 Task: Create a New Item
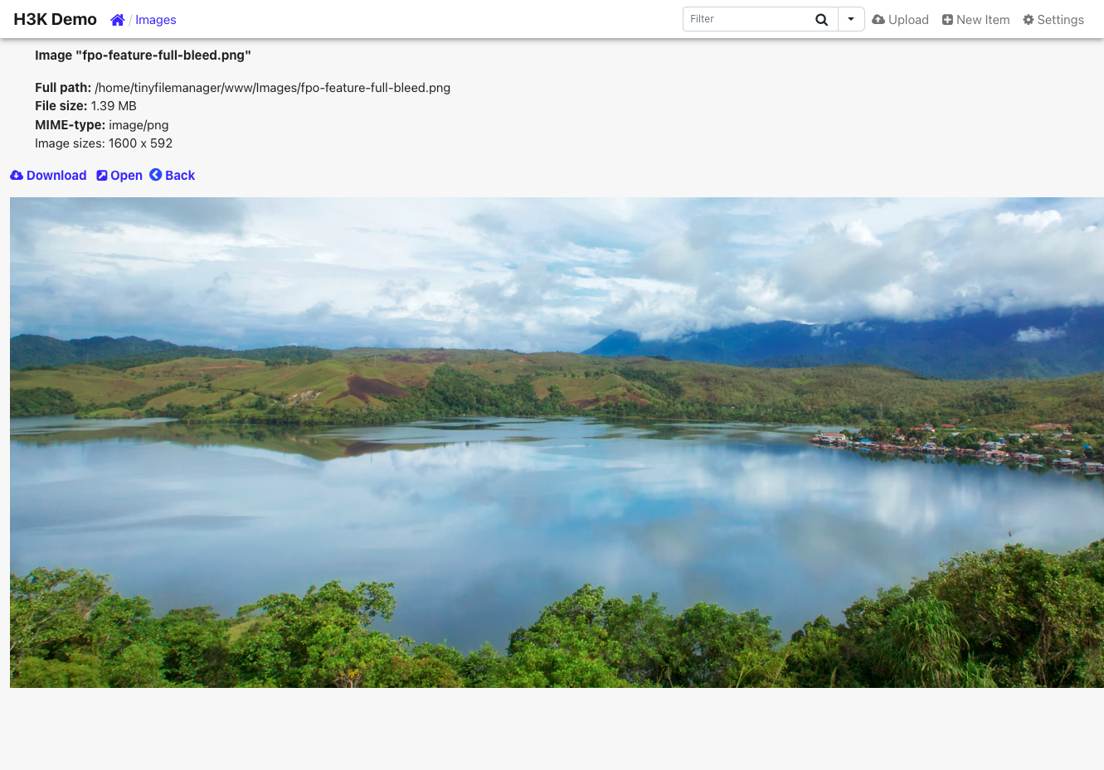click(975, 20)
